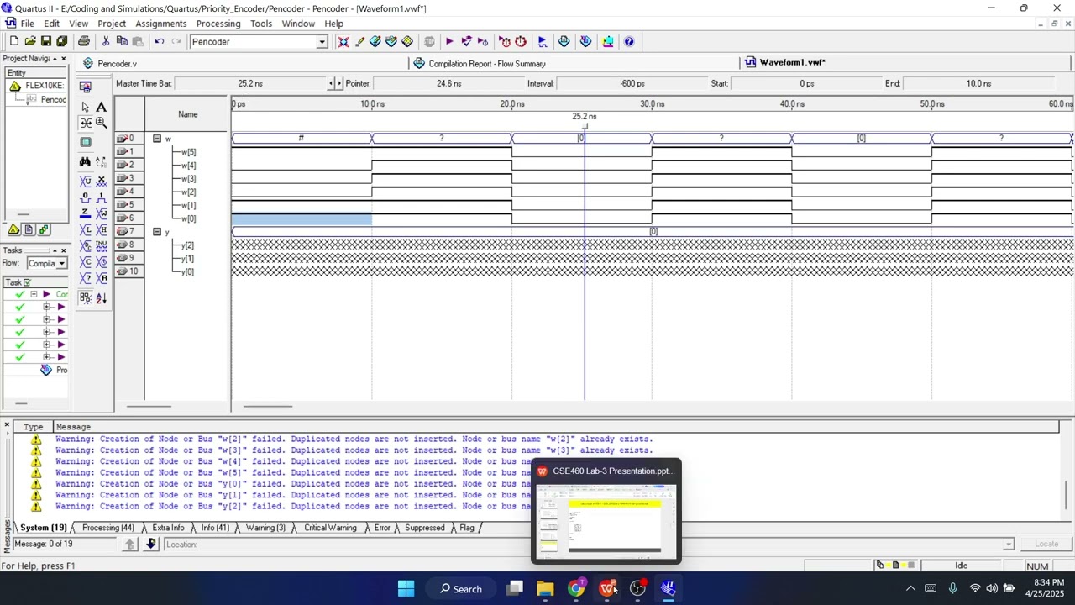Click the Detach Window icon above the tools
Viewport: 1075px width, 605px height.
click(x=85, y=87)
